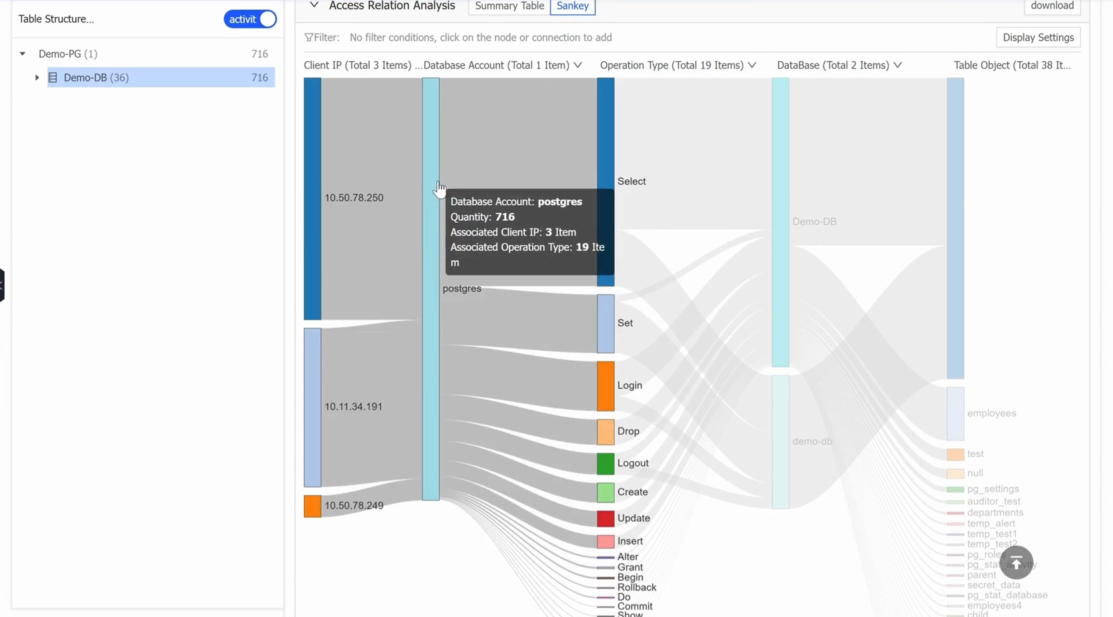
Task: Collapse the Demo-PG tree node
Action: 23,54
